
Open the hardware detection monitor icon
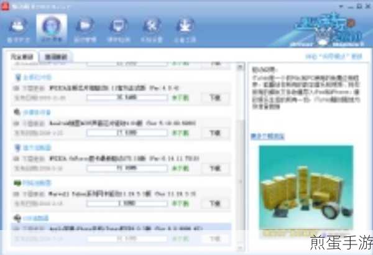click(x=118, y=30)
